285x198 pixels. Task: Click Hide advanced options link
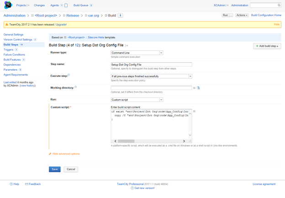pos(66,154)
